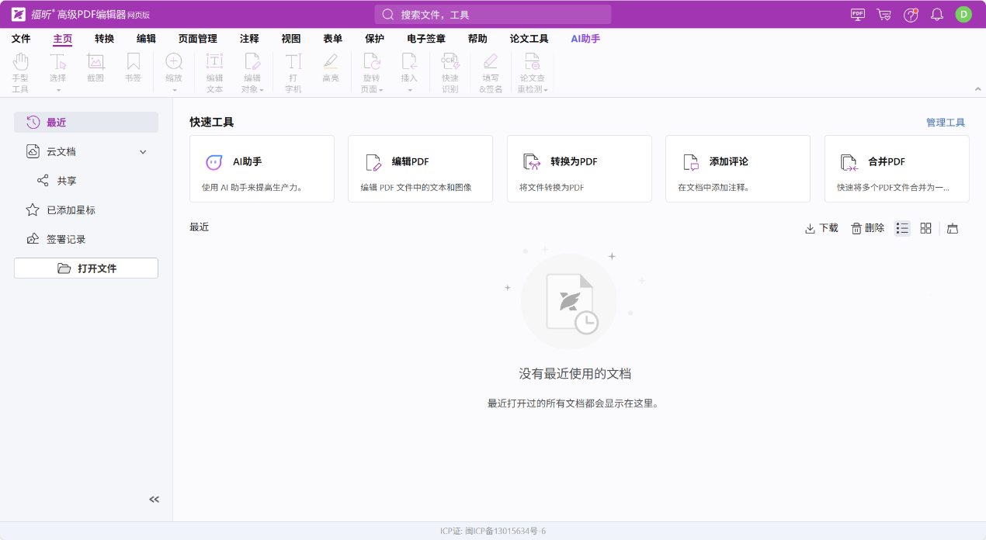Switch to list view layout

tap(902, 228)
